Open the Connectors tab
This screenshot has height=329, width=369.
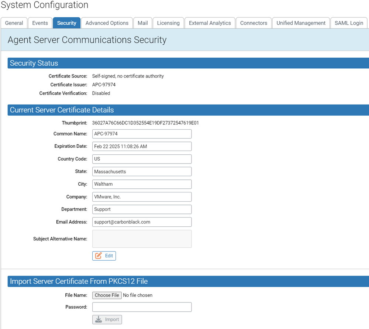tap(254, 23)
